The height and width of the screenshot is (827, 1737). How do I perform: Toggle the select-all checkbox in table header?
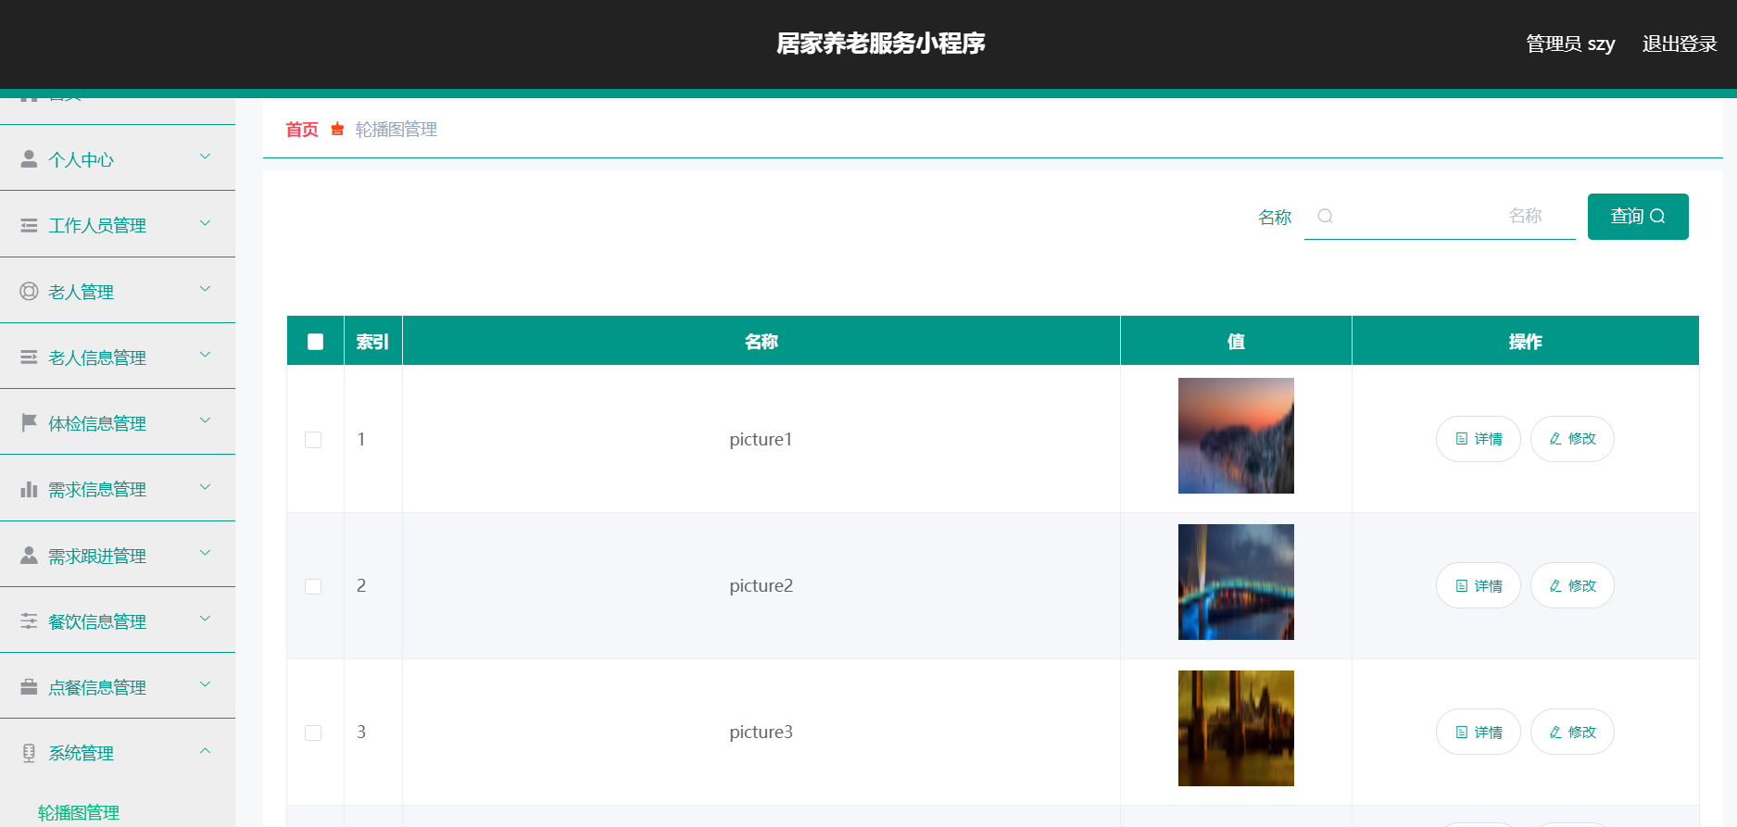315,342
